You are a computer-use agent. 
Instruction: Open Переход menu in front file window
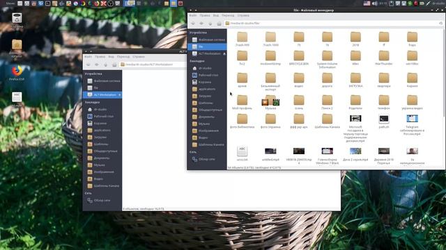(228, 15)
